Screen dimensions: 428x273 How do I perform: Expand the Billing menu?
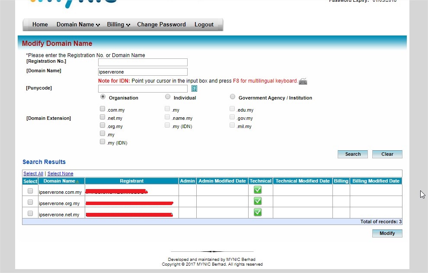pyautogui.click(x=118, y=25)
